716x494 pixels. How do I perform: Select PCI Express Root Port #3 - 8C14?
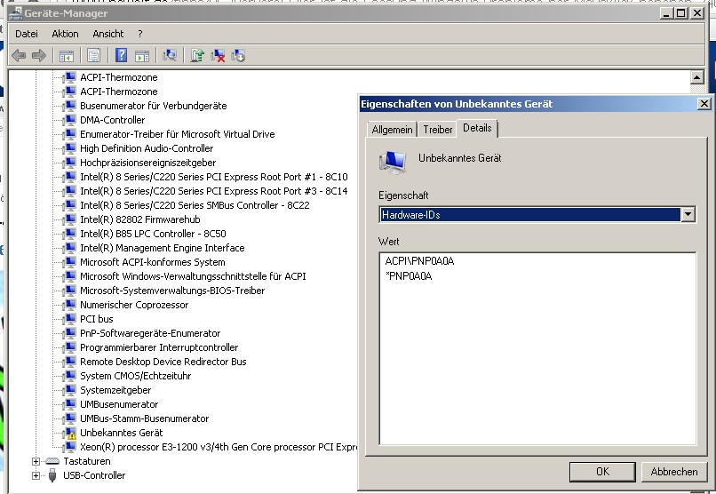(214, 191)
